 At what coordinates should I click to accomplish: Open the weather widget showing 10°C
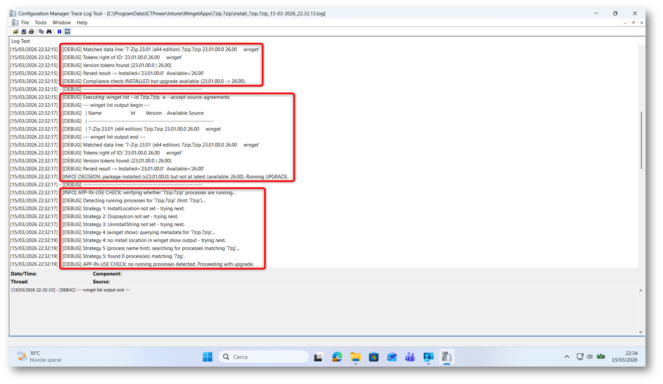(39, 357)
